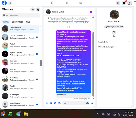Click the imgur.com link preview card
This screenshot has height=118, width=136.
73,95
